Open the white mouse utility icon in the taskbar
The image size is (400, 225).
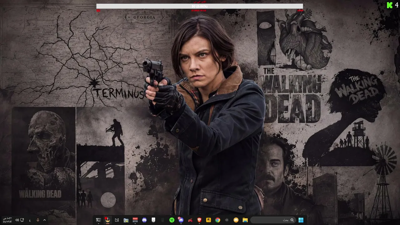pos(153,220)
